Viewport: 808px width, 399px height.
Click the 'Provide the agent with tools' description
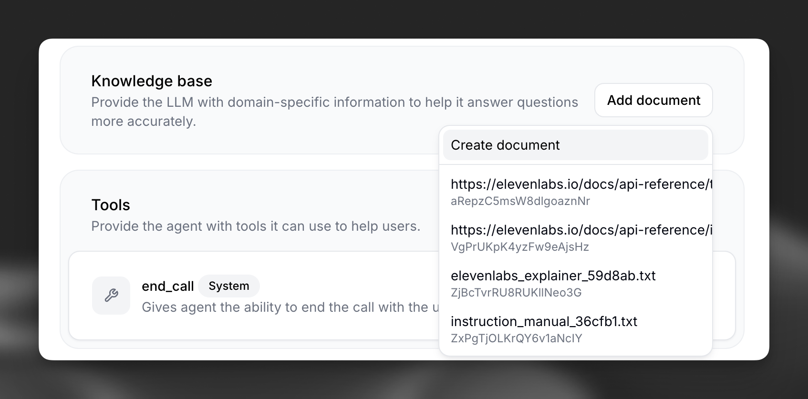(256, 226)
